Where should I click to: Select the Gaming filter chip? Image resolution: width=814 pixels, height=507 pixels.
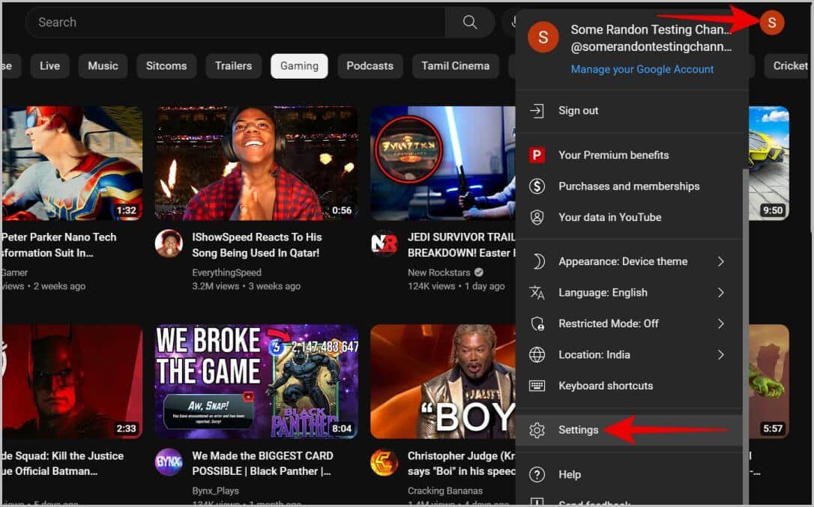click(299, 66)
